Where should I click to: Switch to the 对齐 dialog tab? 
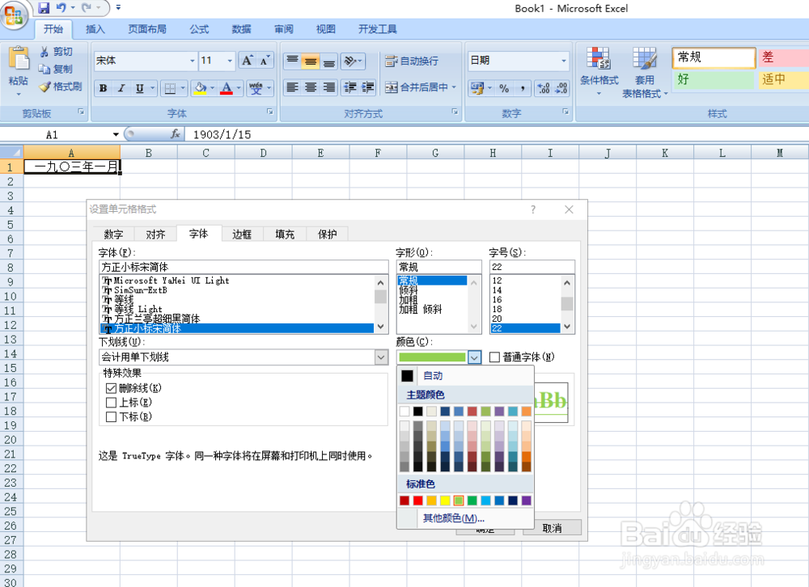point(155,234)
